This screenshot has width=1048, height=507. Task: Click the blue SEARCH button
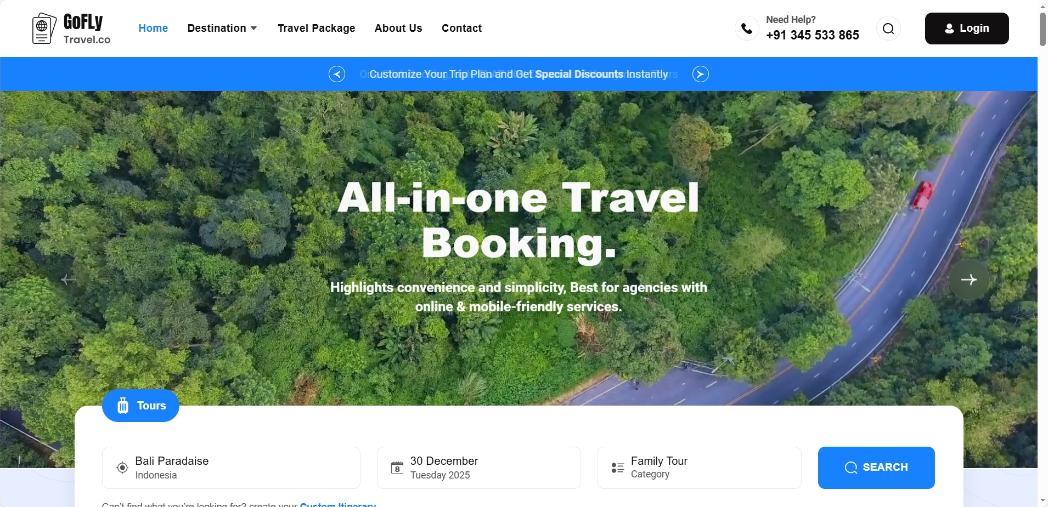(876, 468)
